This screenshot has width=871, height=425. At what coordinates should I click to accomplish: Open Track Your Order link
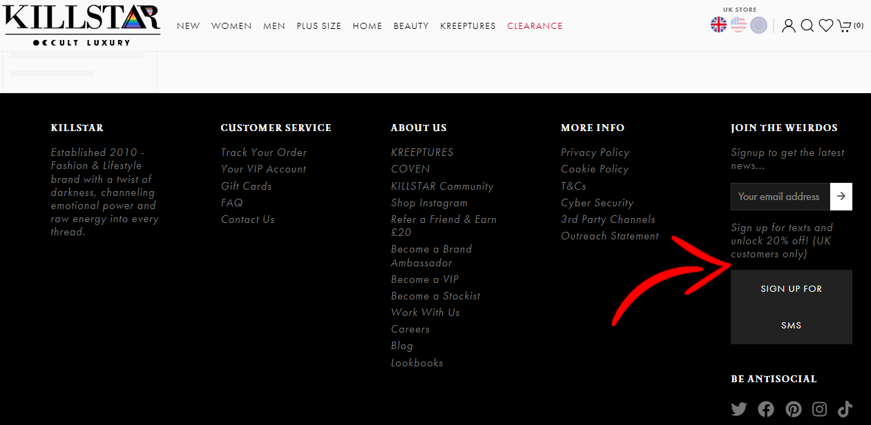tap(264, 152)
